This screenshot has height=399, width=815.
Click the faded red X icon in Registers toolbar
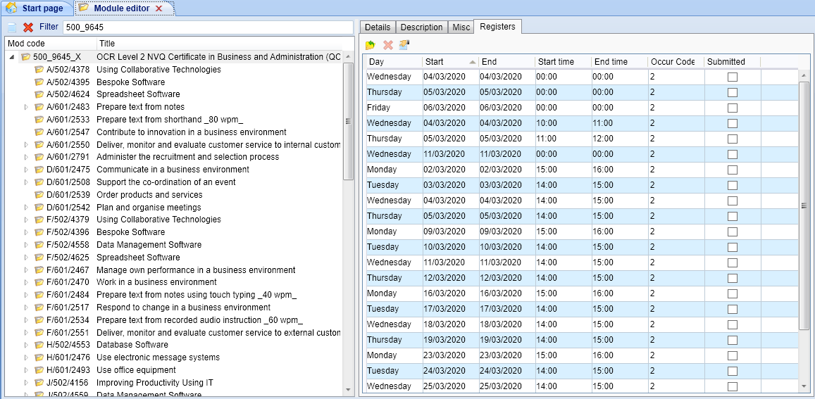(387, 45)
